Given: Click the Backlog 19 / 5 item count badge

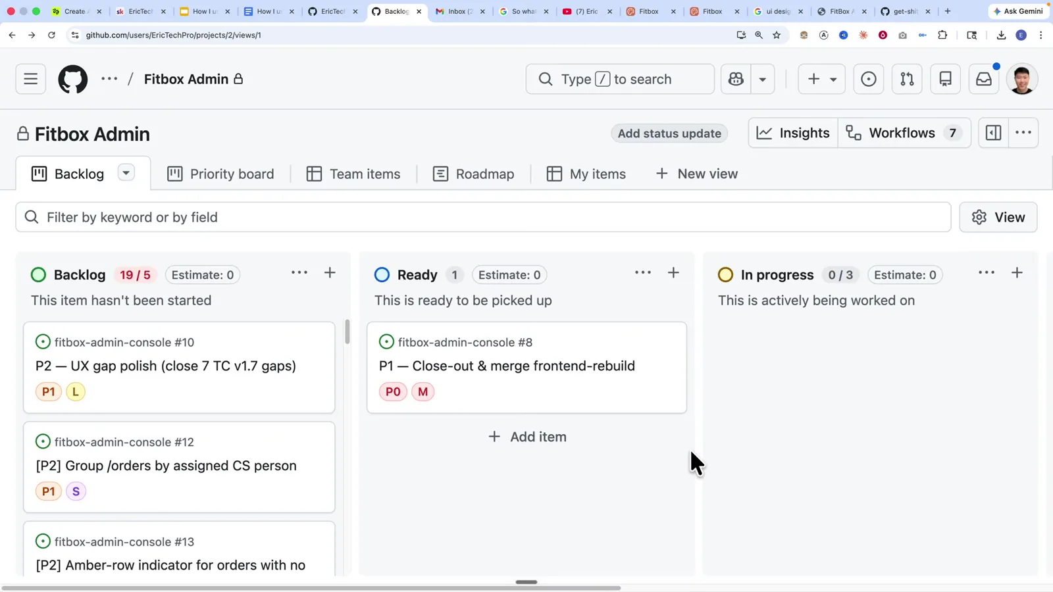Looking at the screenshot, I should point(135,275).
